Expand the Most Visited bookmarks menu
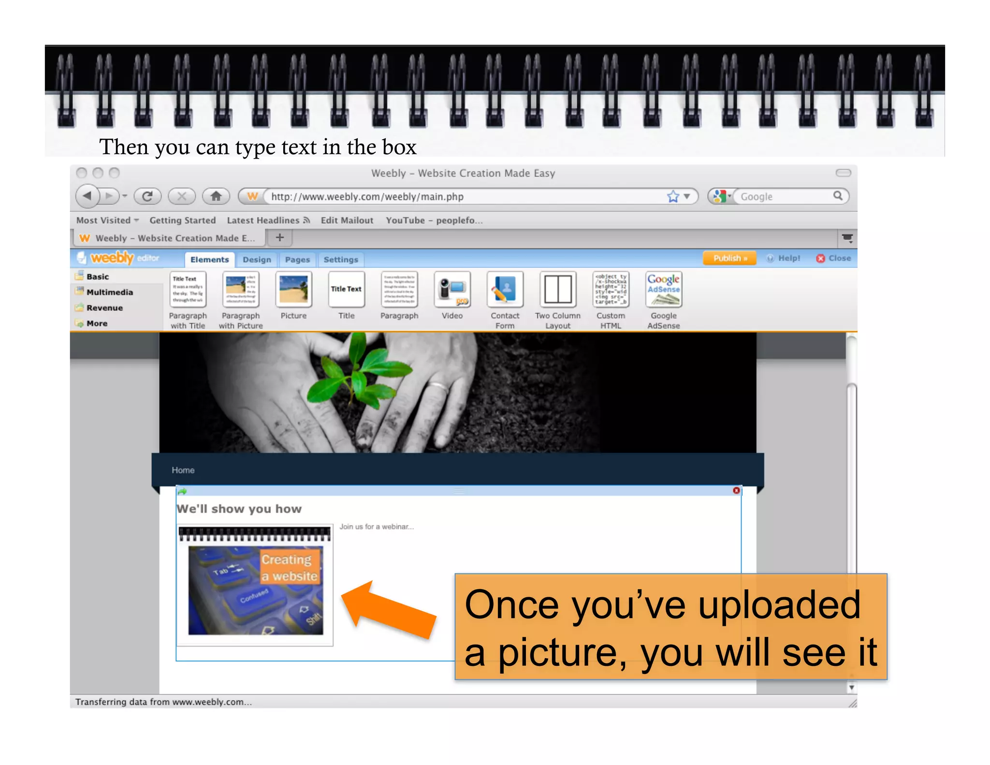The width and height of the screenshot is (990, 765). 108,220
